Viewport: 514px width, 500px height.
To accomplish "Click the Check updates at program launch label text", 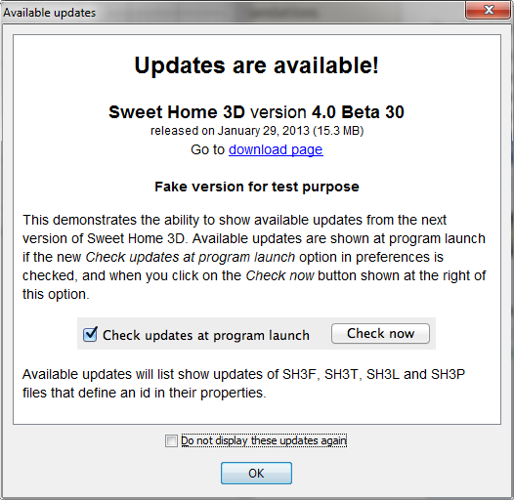I will coord(206,335).
